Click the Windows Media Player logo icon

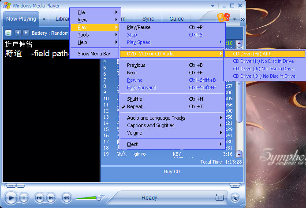click(x=7, y=5)
